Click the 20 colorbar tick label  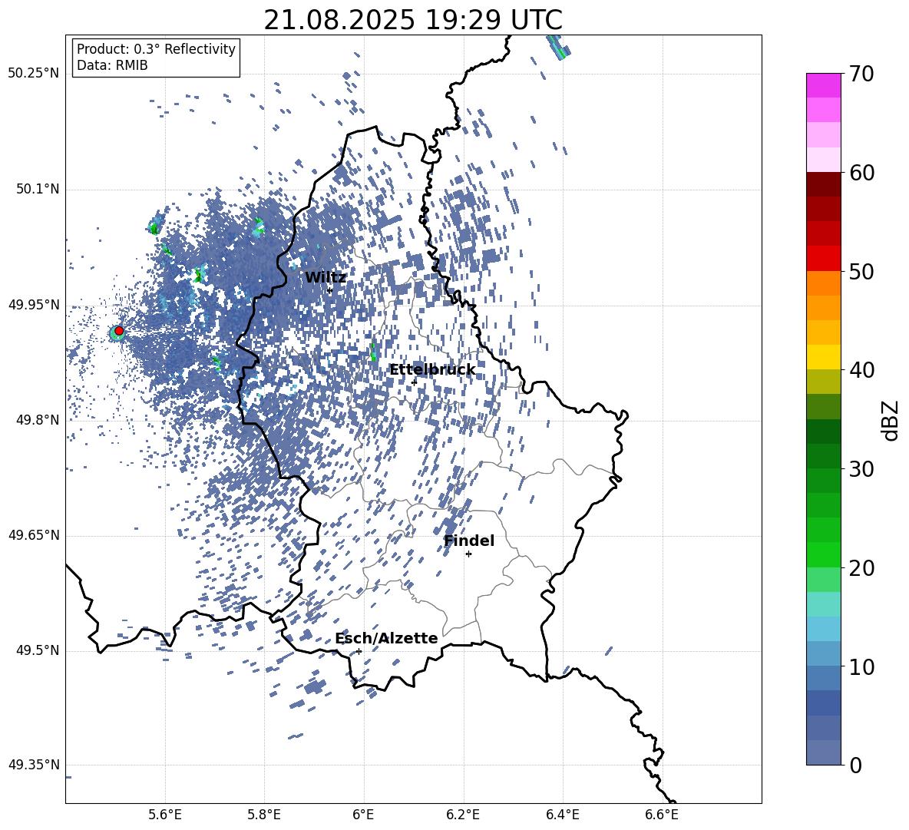click(x=861, y=568)
